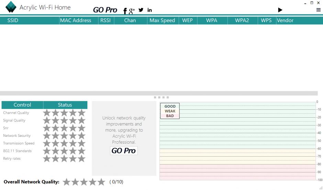Click first star of Snr rating
Image resolution: width=323 pixels, height=190 pixels.
point(47,128)
